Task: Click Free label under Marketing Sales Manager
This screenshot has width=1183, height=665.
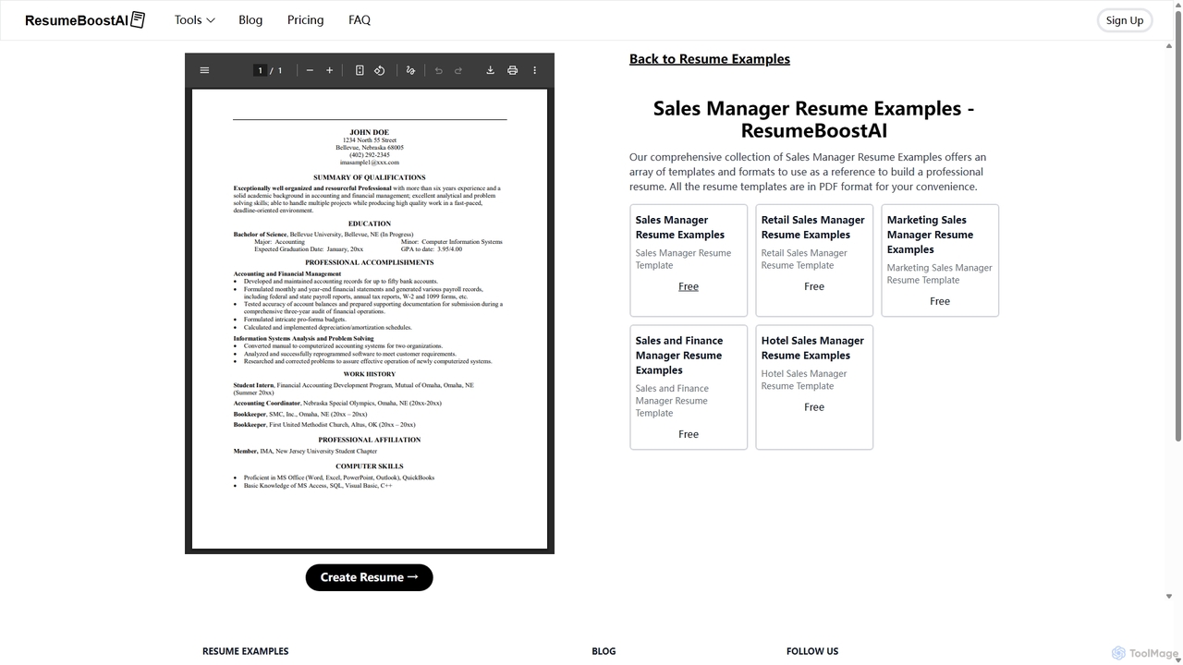Action: 940,301
